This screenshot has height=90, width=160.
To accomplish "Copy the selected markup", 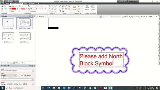I will pos(4,9).
